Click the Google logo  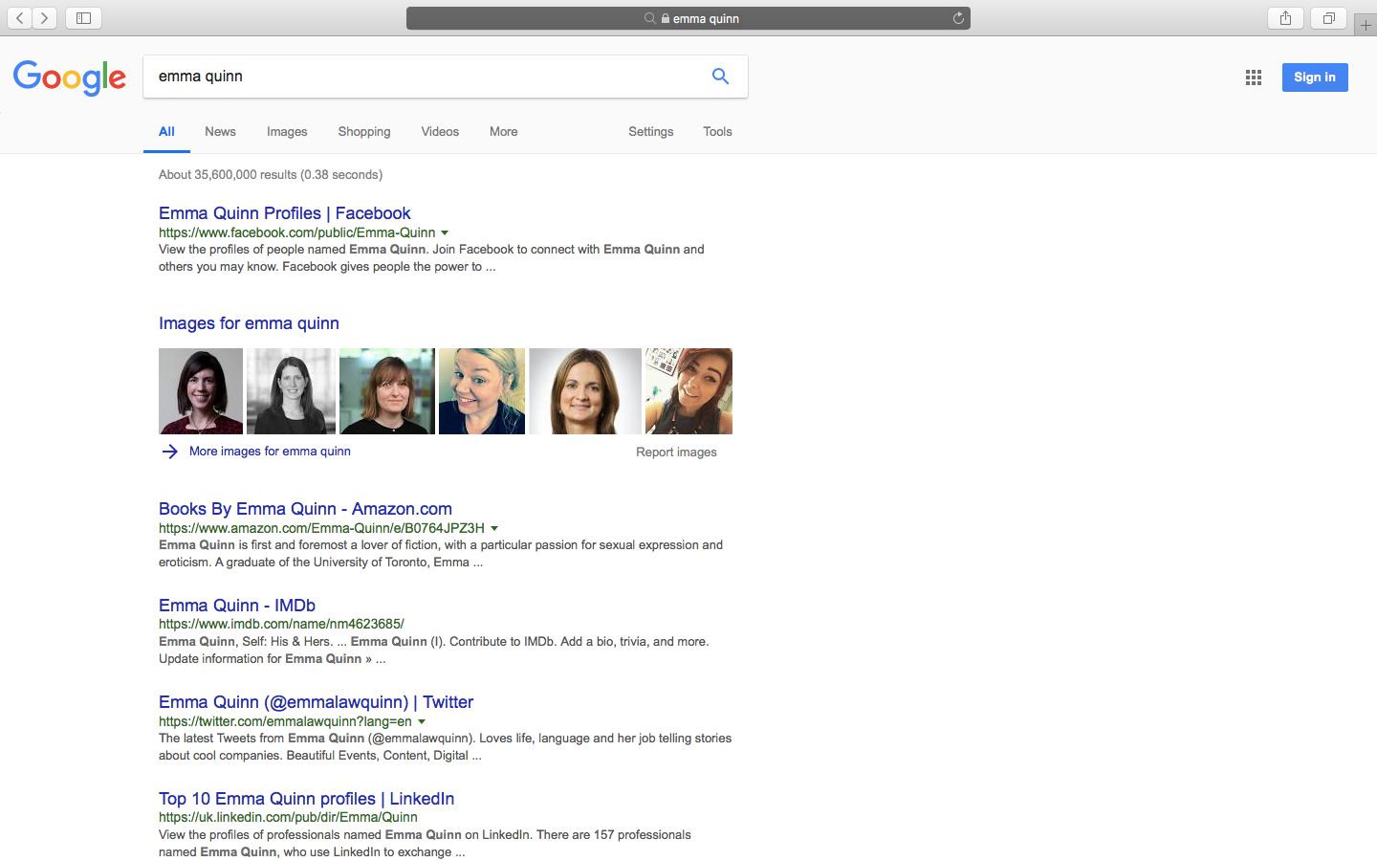(70, 77)
